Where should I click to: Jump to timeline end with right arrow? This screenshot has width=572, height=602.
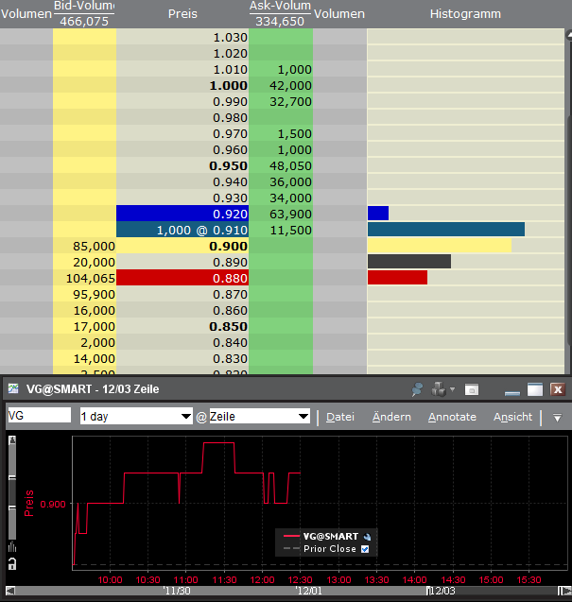coord(564,592)
